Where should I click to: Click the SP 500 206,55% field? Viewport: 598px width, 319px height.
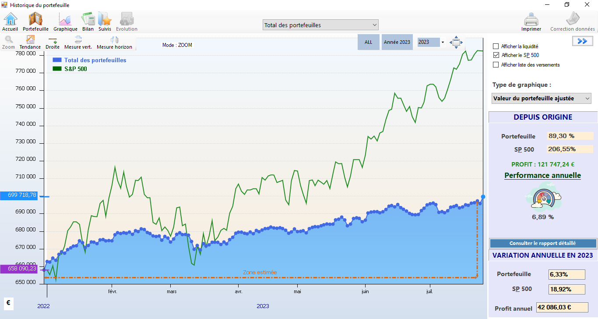(570, 149)
